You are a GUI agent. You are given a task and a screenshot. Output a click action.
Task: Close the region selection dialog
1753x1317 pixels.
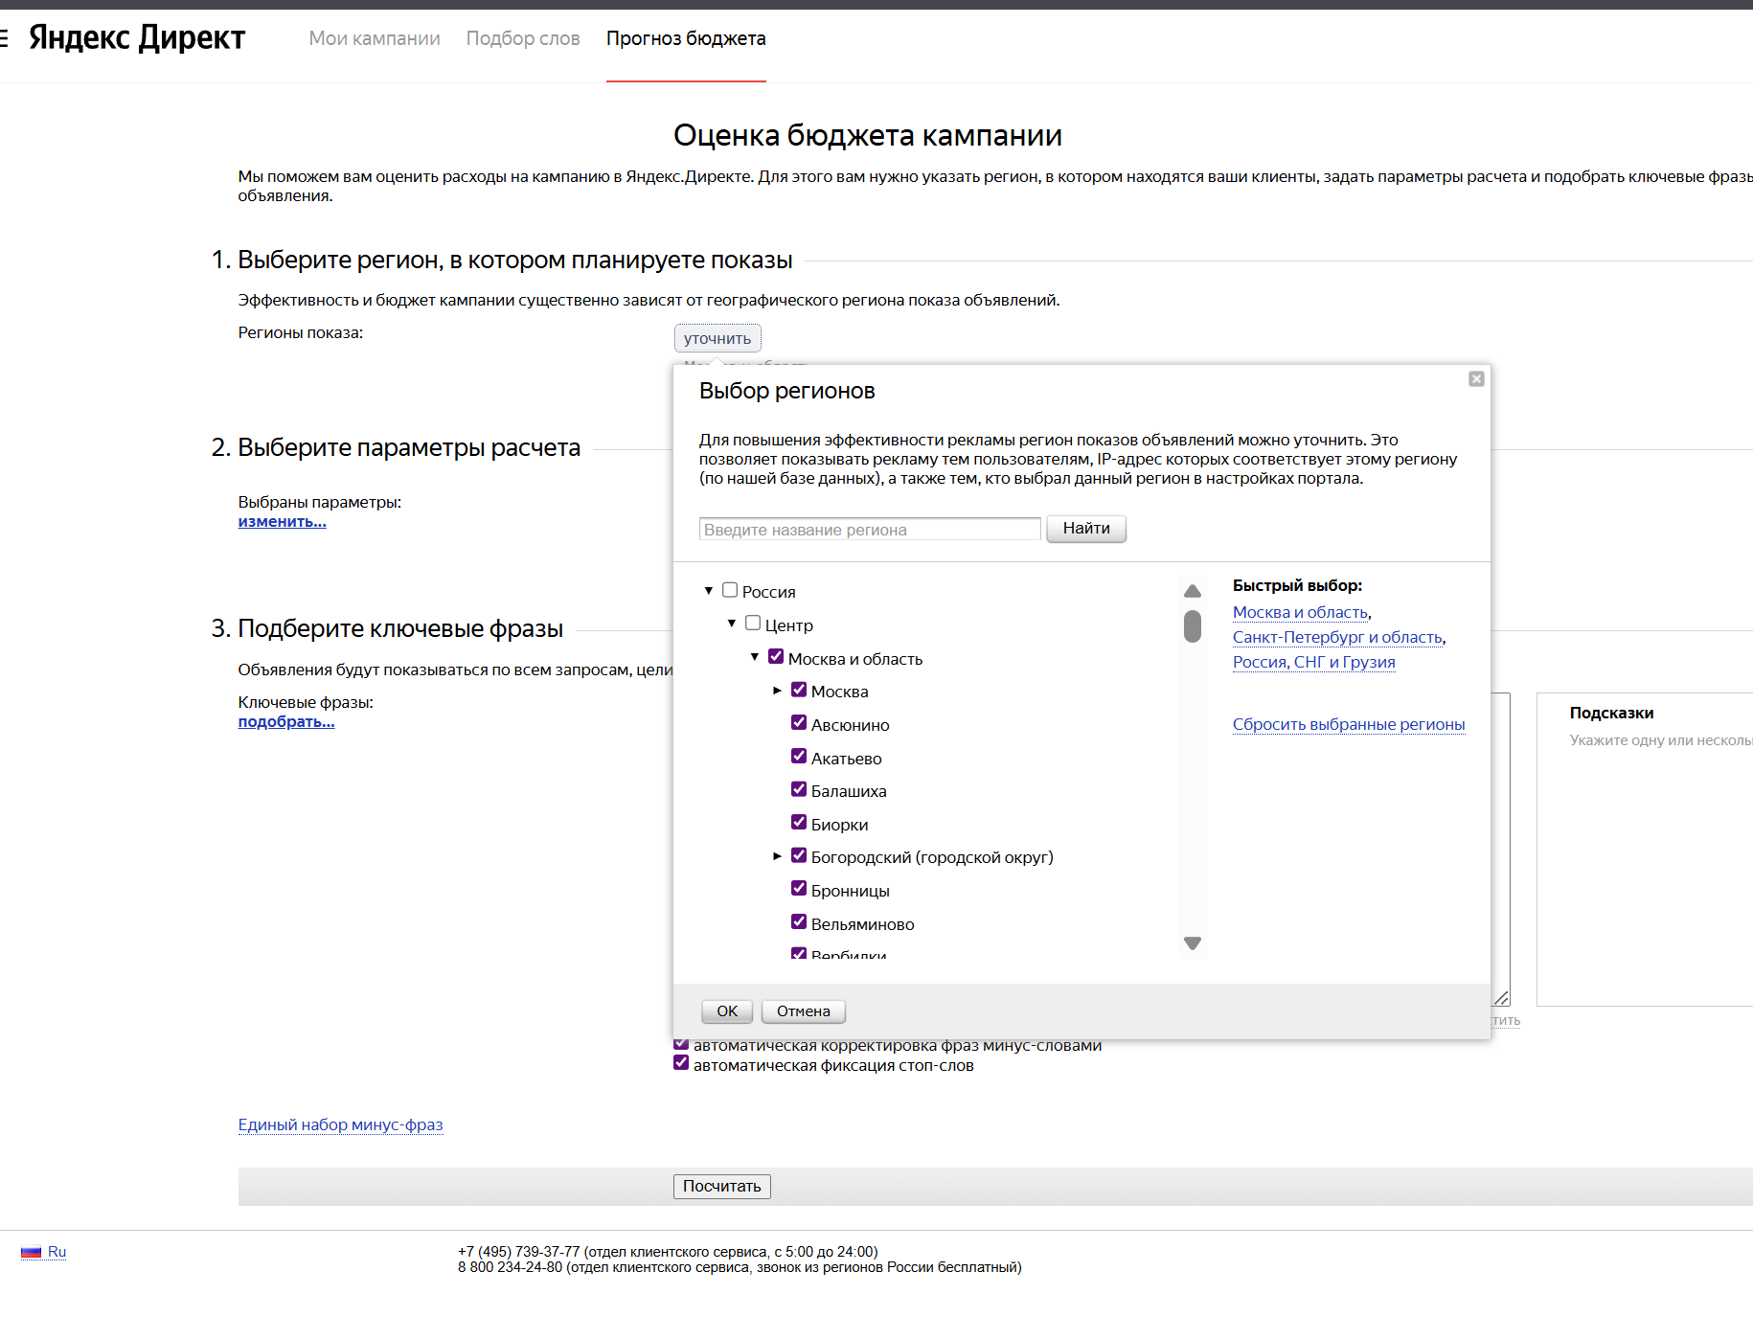[x=1476, y=379]
